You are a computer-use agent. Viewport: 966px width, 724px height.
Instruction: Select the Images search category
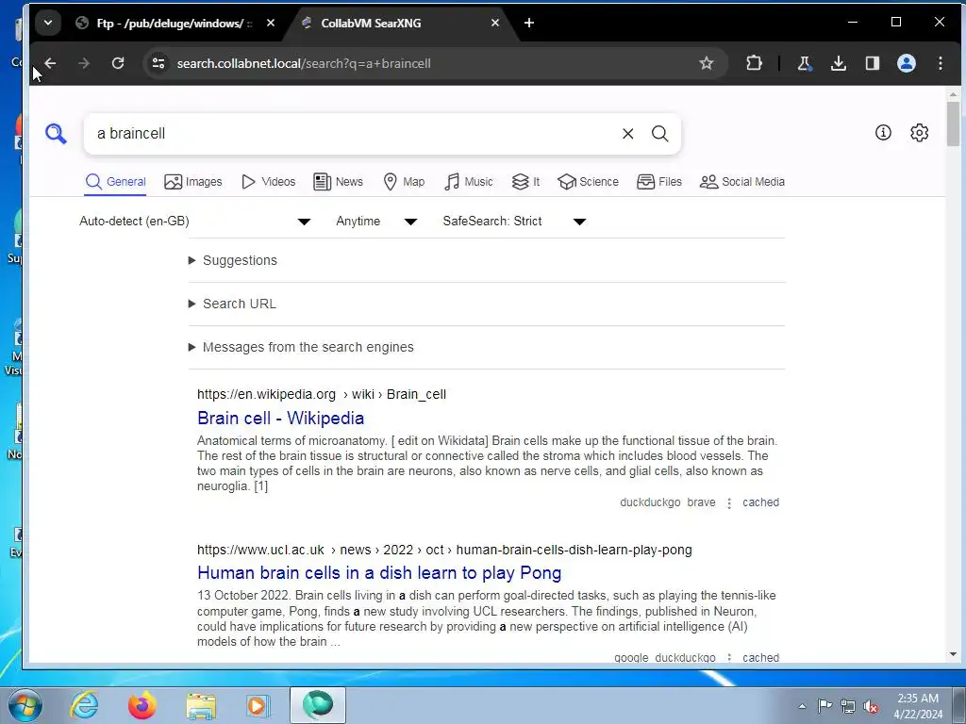(192, 182)
